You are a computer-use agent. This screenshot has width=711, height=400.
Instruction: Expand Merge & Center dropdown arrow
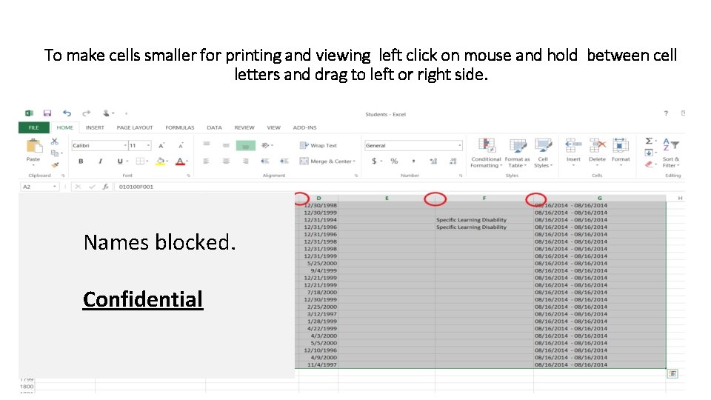click(354, 161)
